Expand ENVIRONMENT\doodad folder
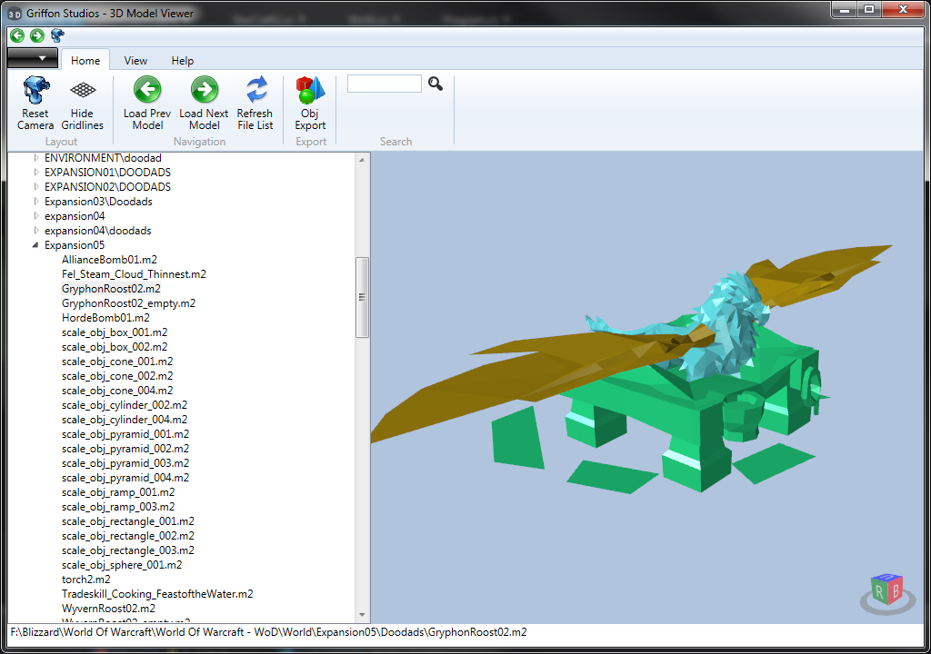 coord(36,158)
